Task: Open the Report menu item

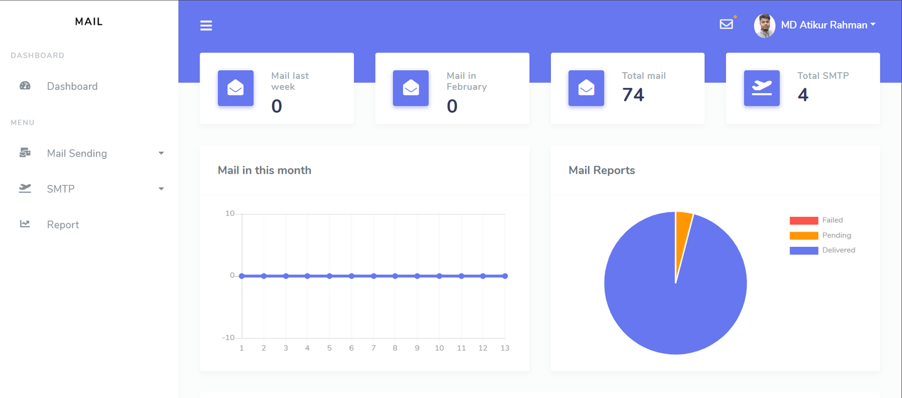Action: (x=63, y=224)
